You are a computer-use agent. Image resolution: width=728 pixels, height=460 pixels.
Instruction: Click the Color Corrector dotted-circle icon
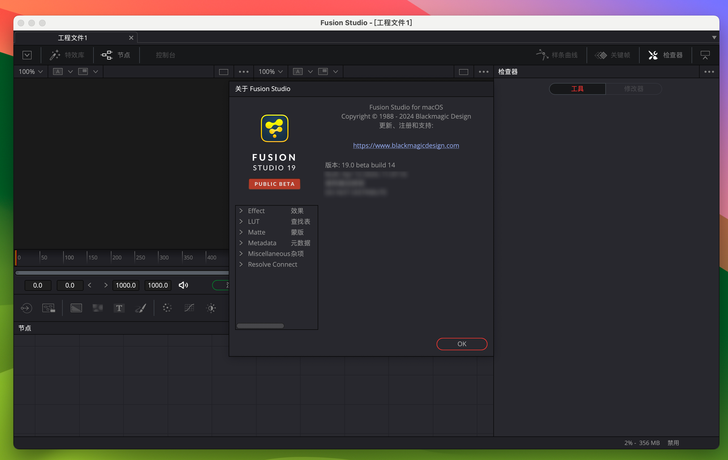point(167,308)
